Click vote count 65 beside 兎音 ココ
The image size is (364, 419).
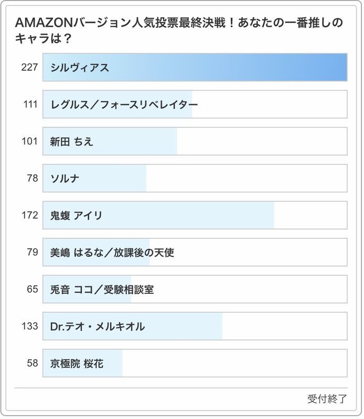[x=33, y=289]
